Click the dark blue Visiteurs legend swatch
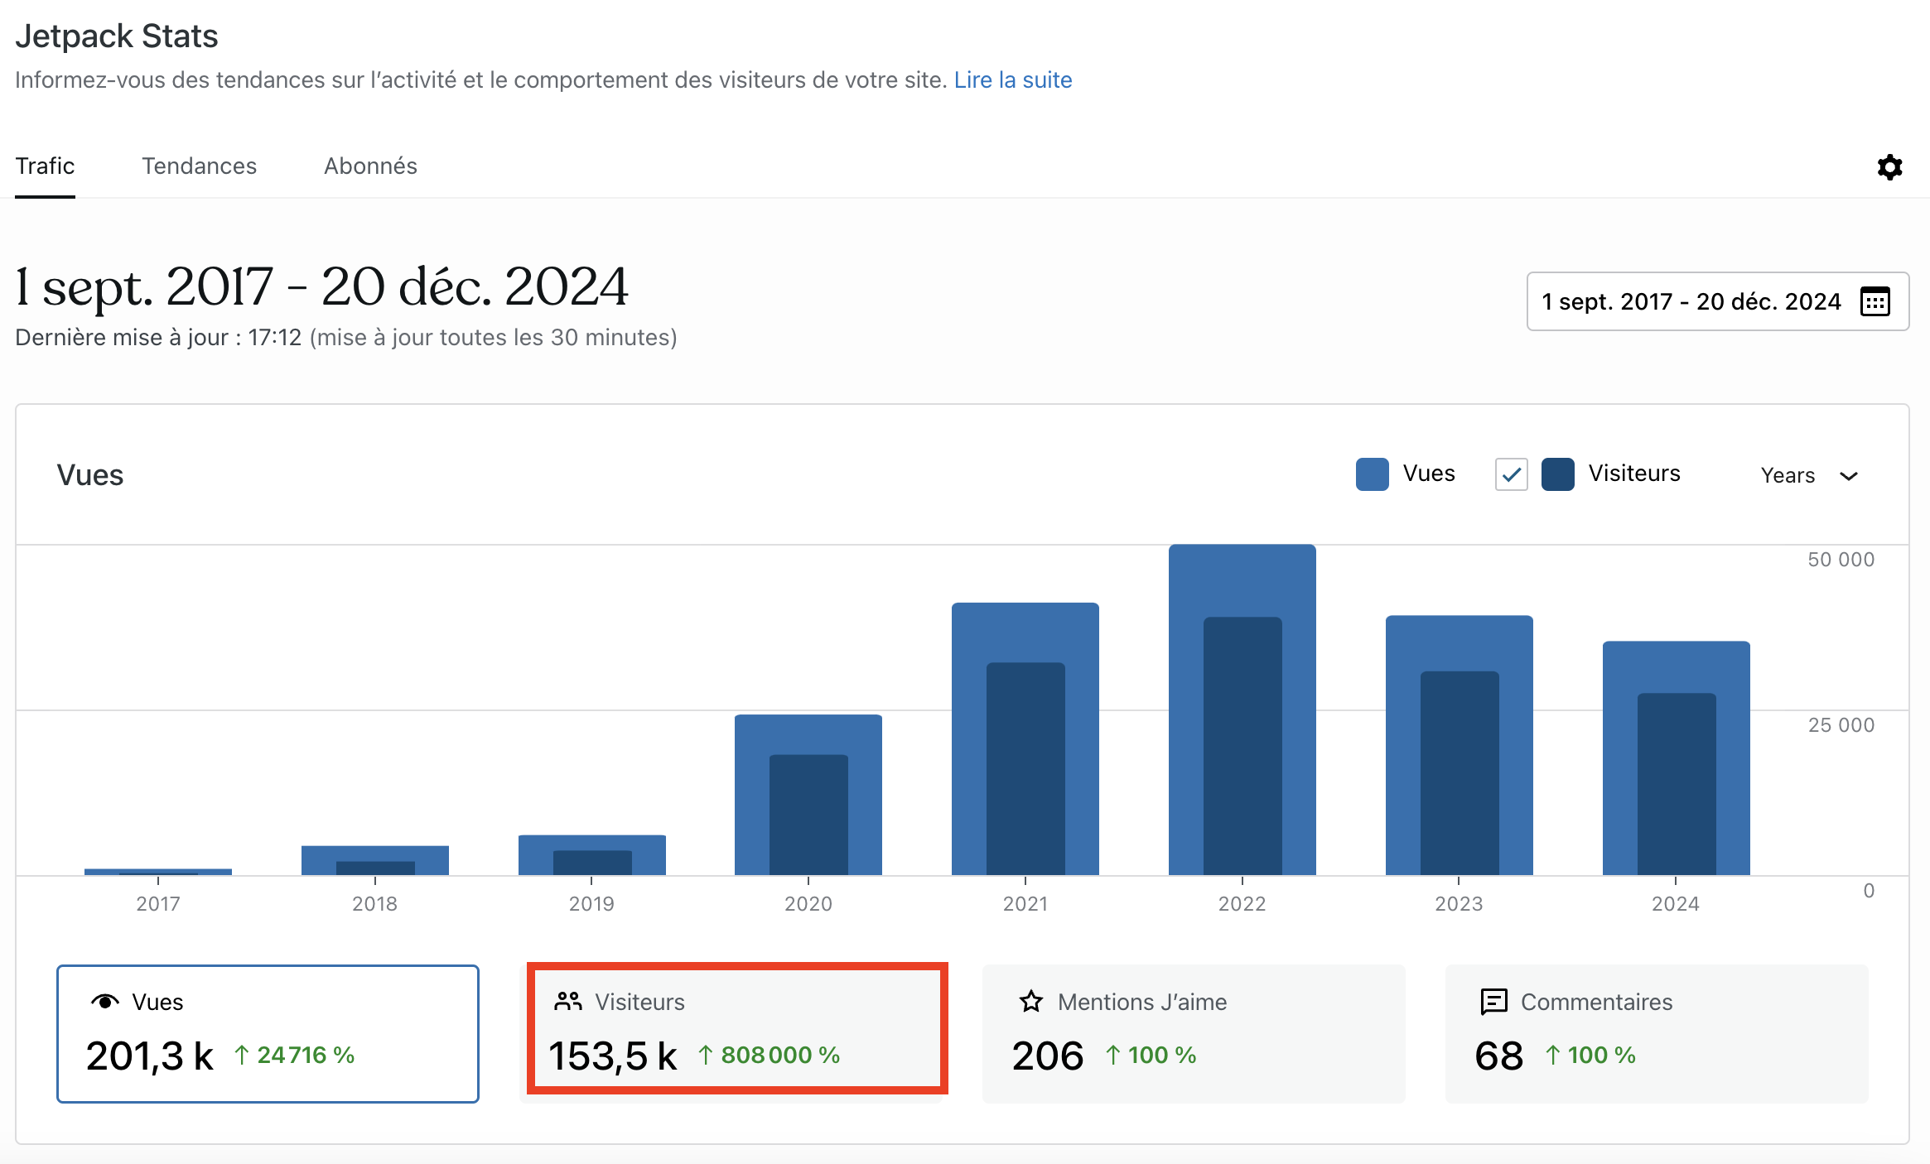Image resolution: width=1930 pixels, height=1164 pixels. pos(1557,474)
